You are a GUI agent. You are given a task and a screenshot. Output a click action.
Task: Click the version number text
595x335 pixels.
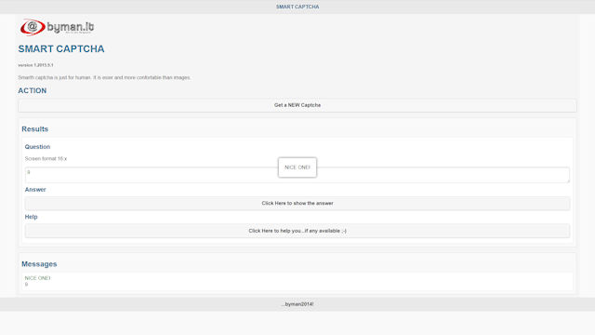point(35,65)
